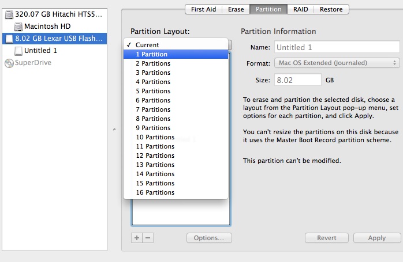Click the Lexar USB Flash drive icon

click(9, 39)
